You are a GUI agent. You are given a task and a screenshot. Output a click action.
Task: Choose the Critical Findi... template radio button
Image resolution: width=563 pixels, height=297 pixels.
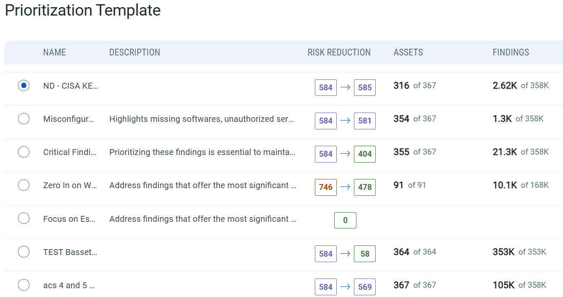24,152
